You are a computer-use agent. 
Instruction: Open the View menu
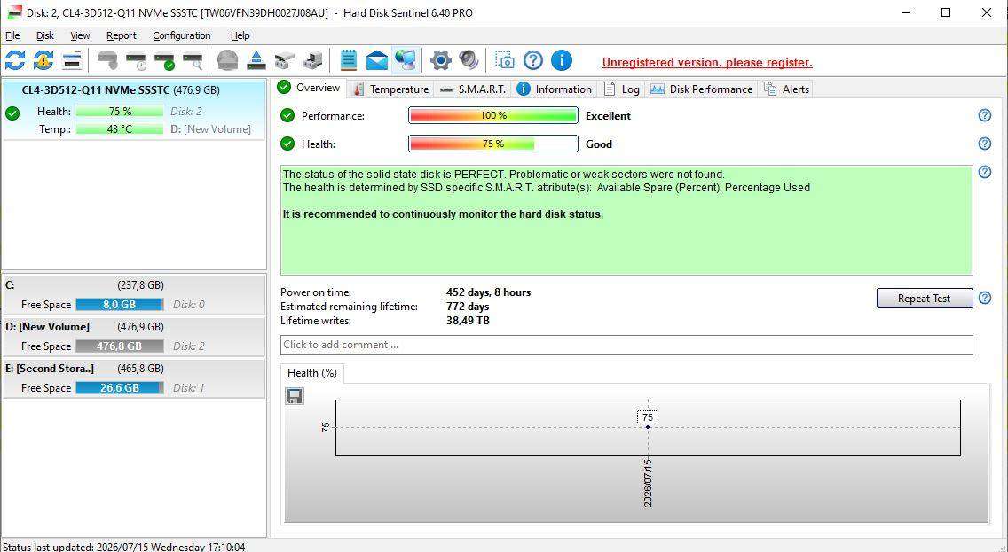[x=80, y=36]
